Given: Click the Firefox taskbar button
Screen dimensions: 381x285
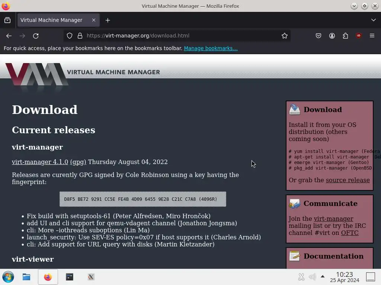Looking at the screenshot, I should [48, 277].
